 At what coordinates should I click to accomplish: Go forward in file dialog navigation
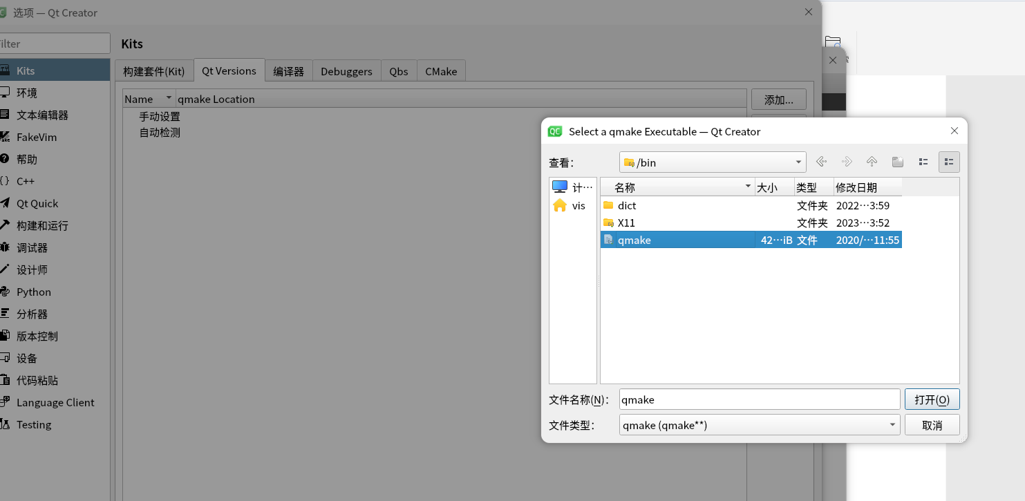(x=847, y=162)
